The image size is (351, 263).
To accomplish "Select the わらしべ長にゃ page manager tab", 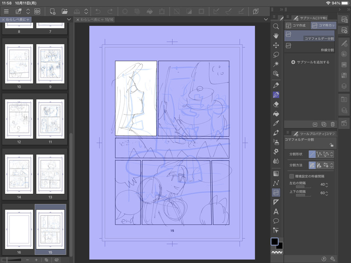I will pyautogui.click(x=16, y=19).
